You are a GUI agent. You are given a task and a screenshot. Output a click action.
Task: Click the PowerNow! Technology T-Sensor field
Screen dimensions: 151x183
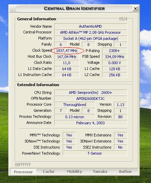click(x=95, y=153)
